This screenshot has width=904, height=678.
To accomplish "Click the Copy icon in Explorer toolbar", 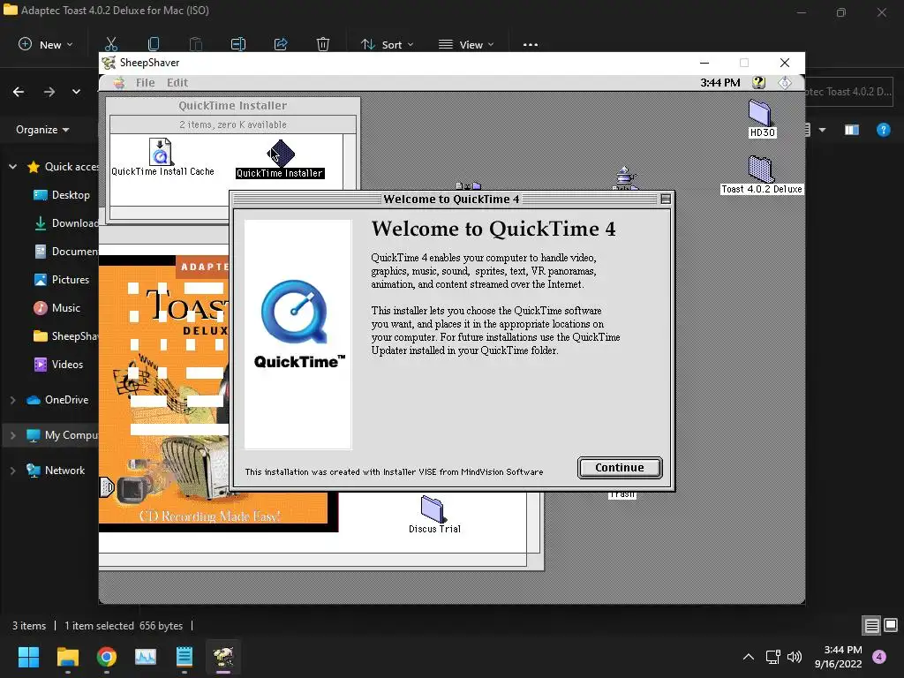I will tap(154, 44).
